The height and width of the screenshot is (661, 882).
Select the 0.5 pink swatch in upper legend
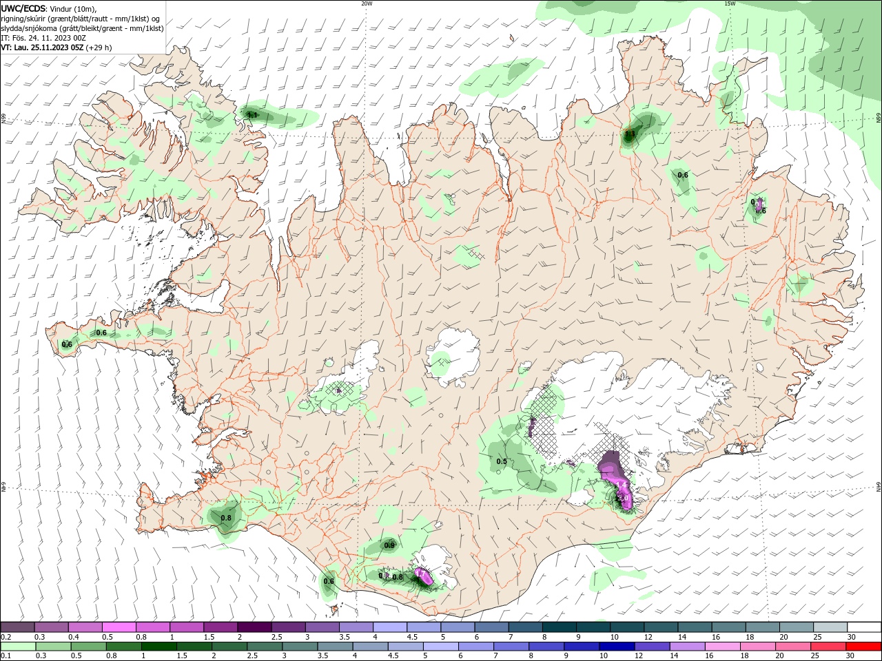pos(119,627)
